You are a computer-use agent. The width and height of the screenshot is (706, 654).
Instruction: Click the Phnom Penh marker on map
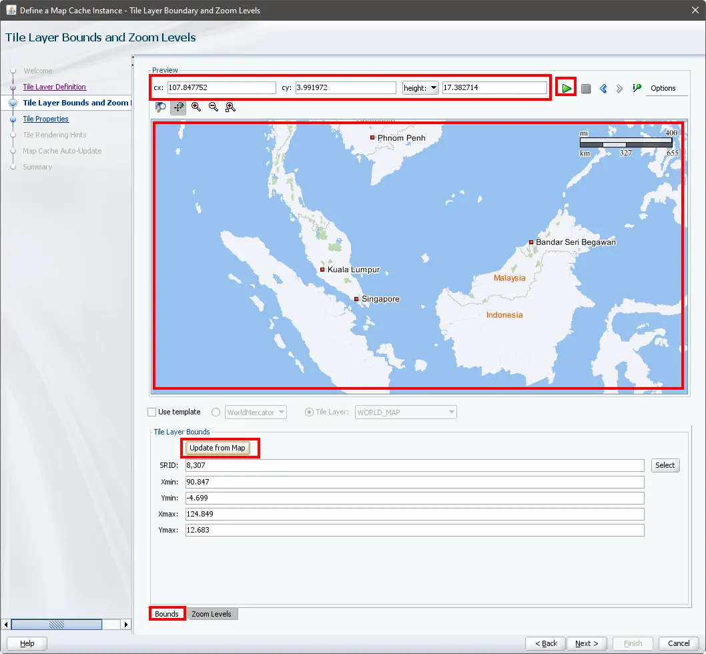click(372, 138)
